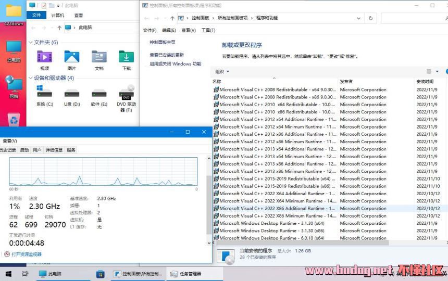Open recent locations dropdown in 此电脑 explorer

[52, 28]
